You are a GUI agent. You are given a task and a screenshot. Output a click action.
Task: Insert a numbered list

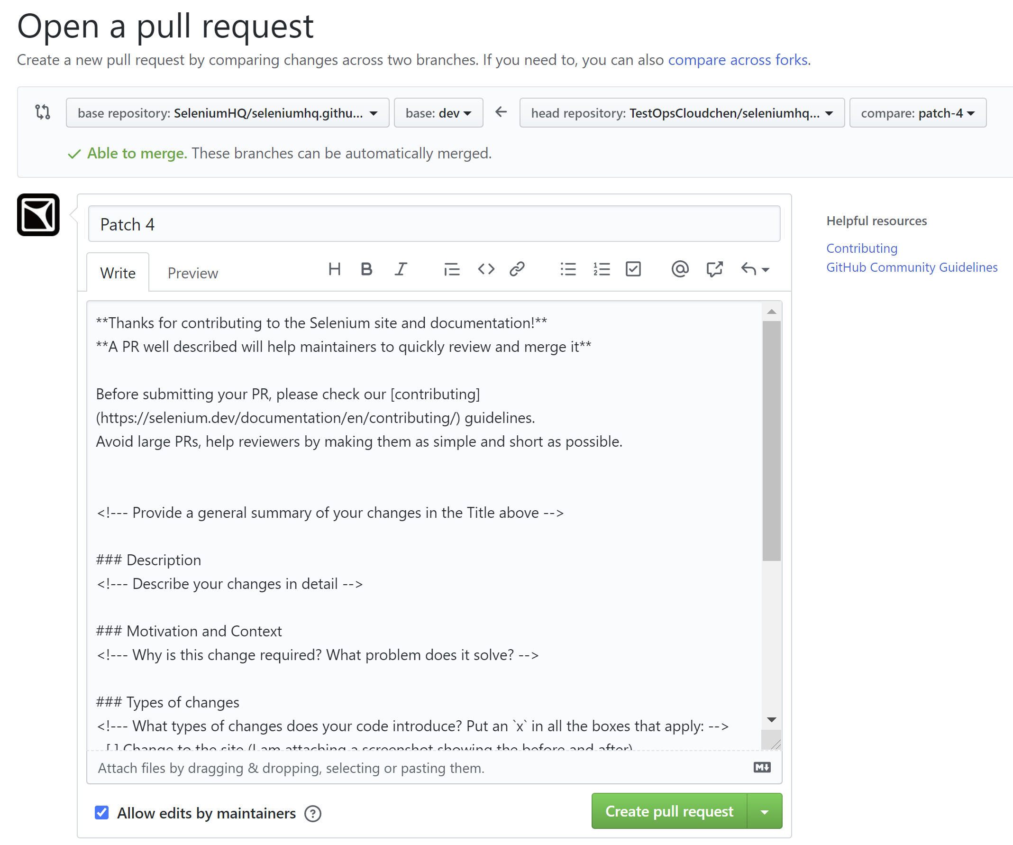pos(602,269)
